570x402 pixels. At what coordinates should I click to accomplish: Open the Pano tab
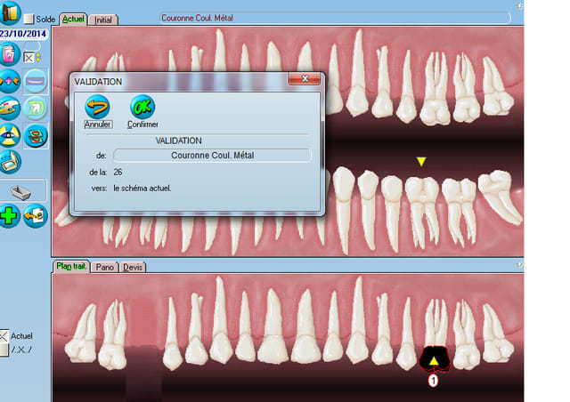click(104, 267)
